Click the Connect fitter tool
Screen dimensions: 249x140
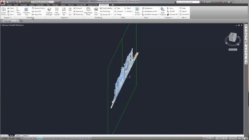click(x=119, y=11)
